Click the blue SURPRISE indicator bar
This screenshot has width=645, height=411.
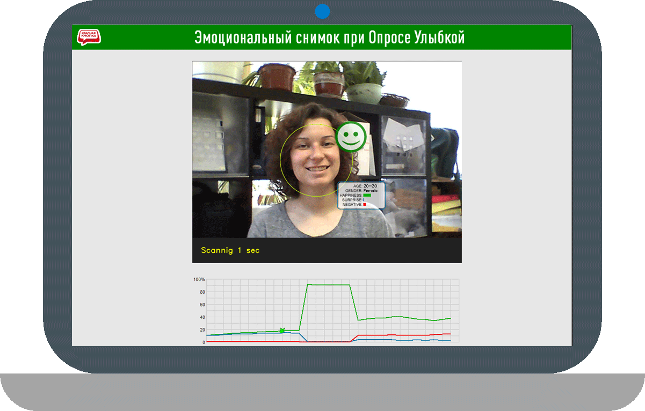click(x=364, y=200)
